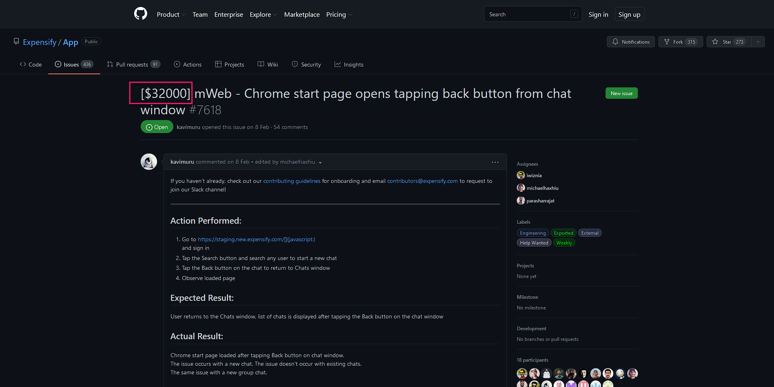The image size is (774, 387).
Task: Click the 8 Feb comment timestamp
Action: [242, 162]
